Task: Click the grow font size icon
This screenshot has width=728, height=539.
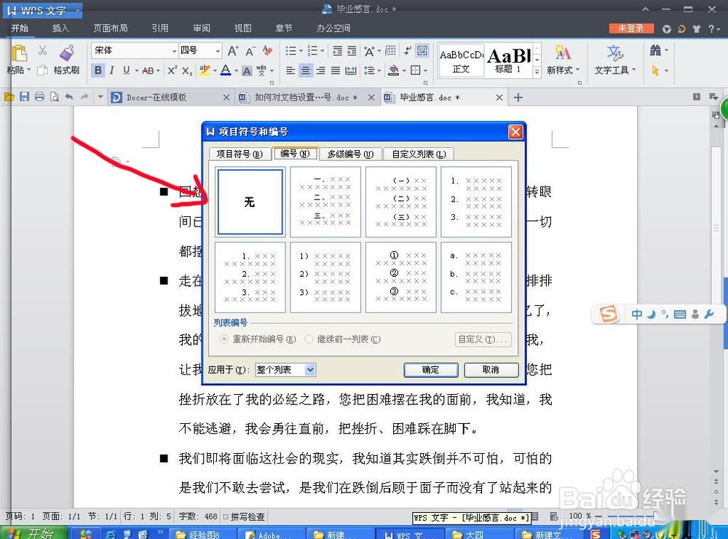Action: coord(233,50)
